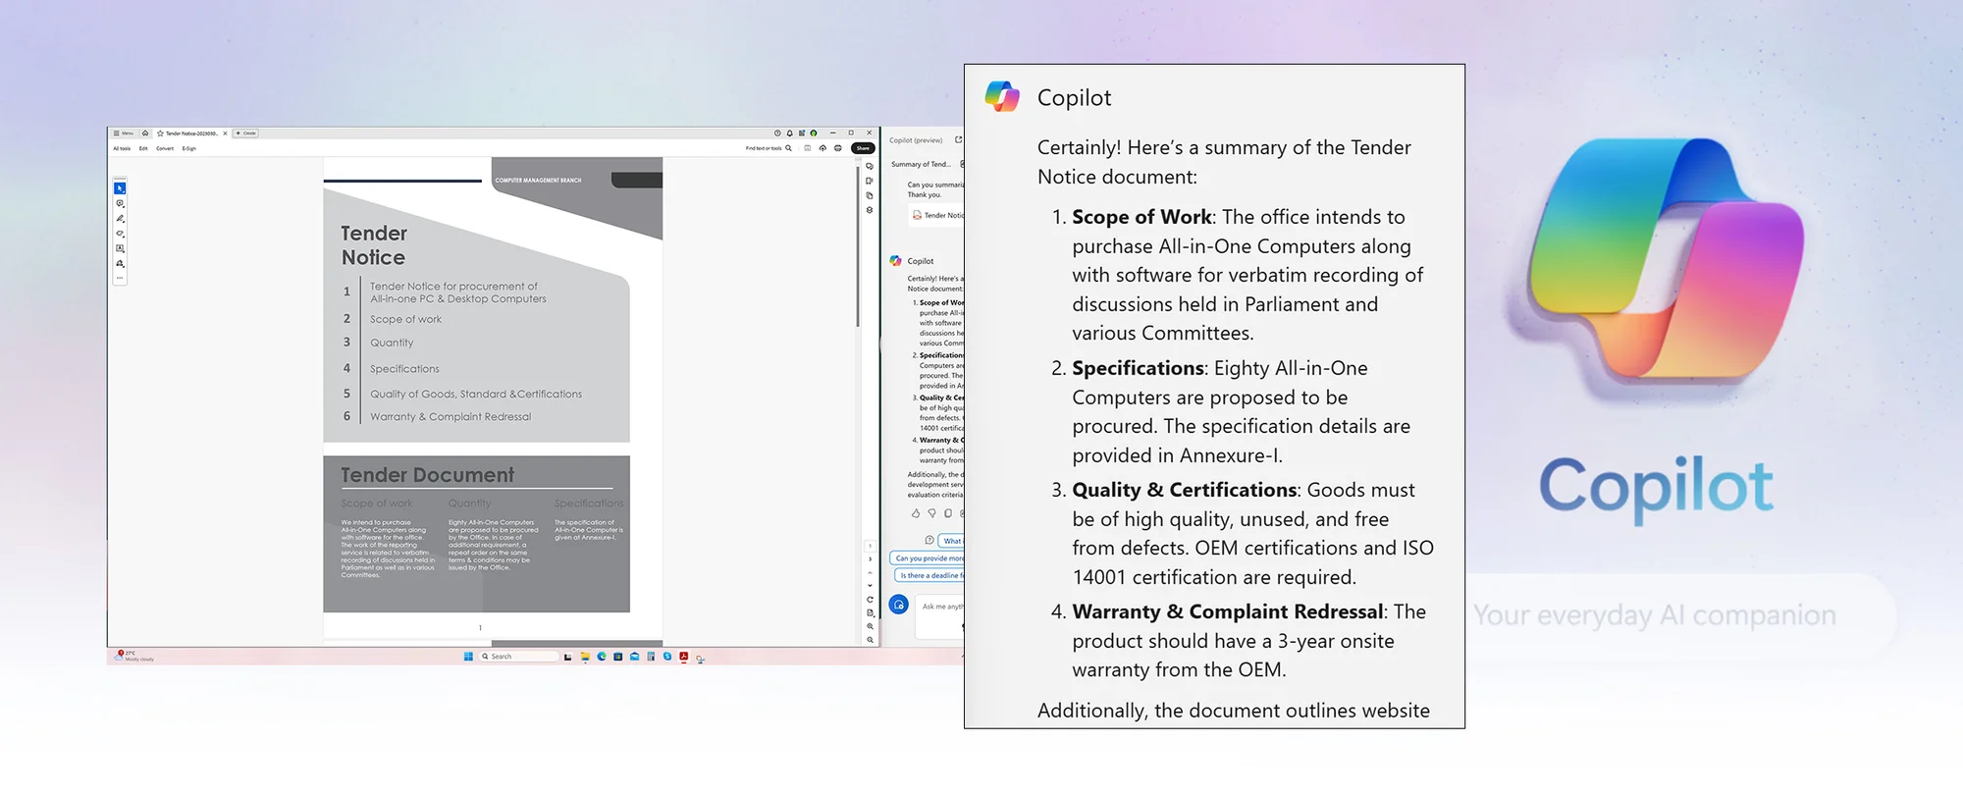The width and height of the screenshot is (1963, 796).
Task: Select the Sign stamp tool
Action: (x=120, y=263)
